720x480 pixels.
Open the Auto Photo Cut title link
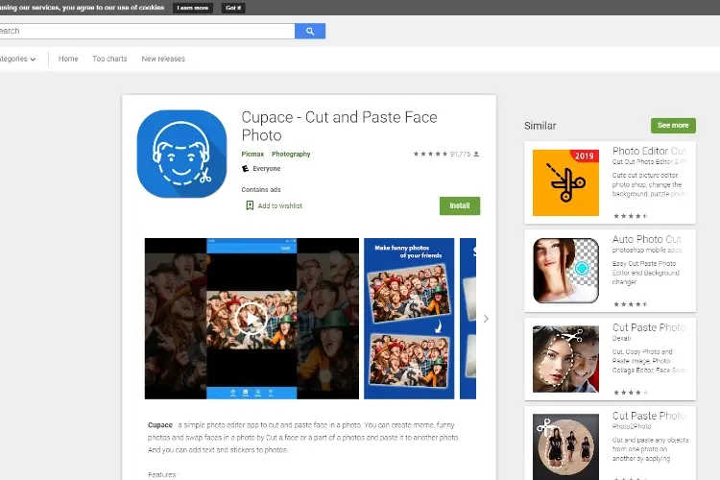click(x=647, y=239)
